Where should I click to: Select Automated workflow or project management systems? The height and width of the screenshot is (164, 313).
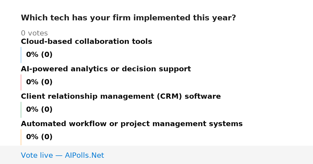pyautogui.click(x=132, y=124)
